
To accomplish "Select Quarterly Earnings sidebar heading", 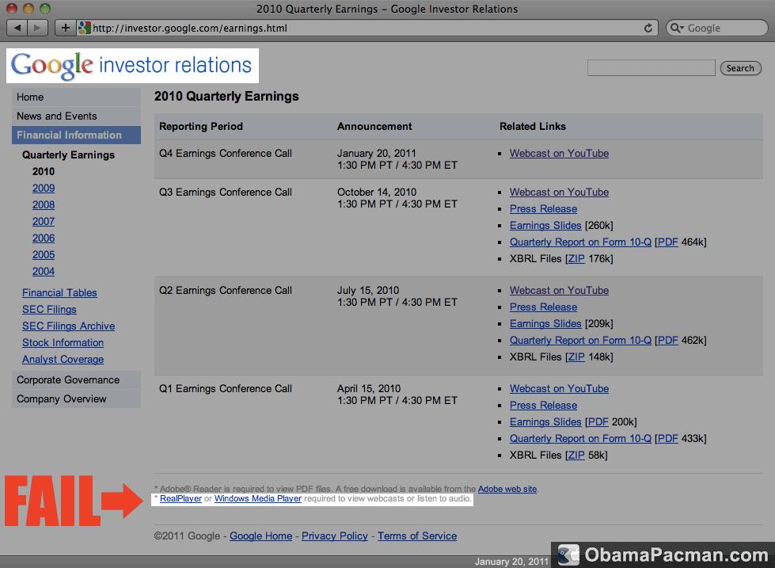I will [68, 154].
